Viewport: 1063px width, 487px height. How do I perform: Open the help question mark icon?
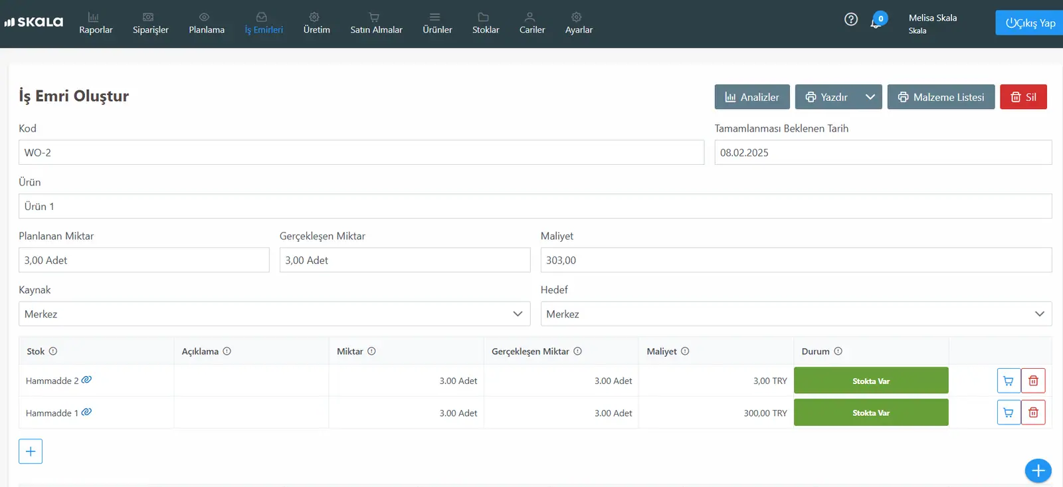850,19
